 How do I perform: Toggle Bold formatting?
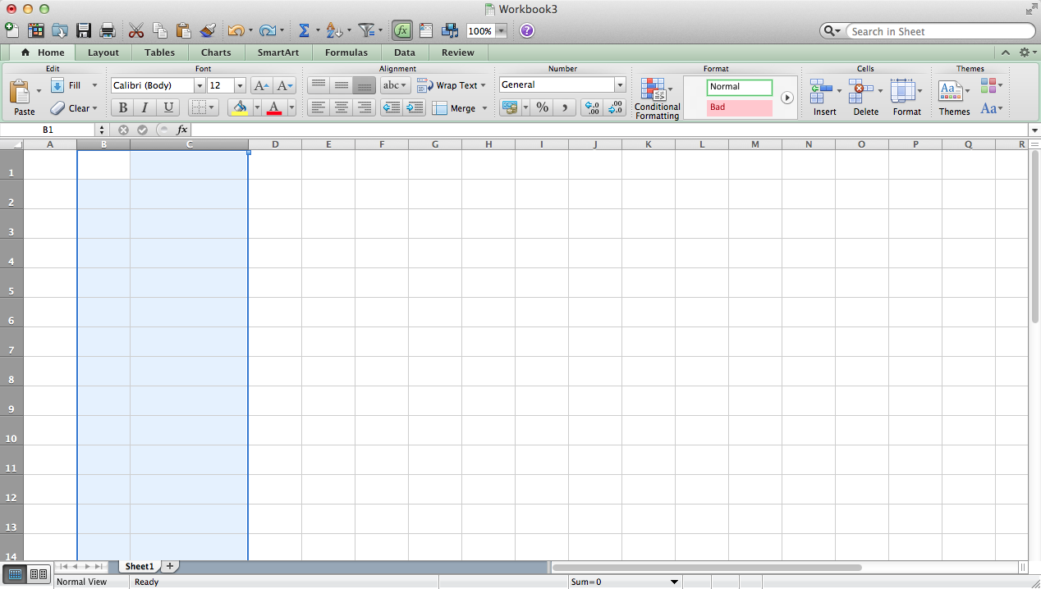122,107
